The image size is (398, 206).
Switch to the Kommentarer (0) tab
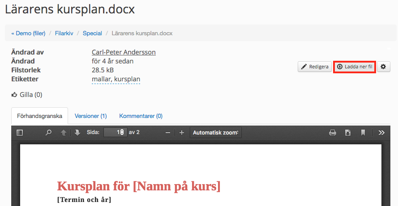[x=141, y=116]
